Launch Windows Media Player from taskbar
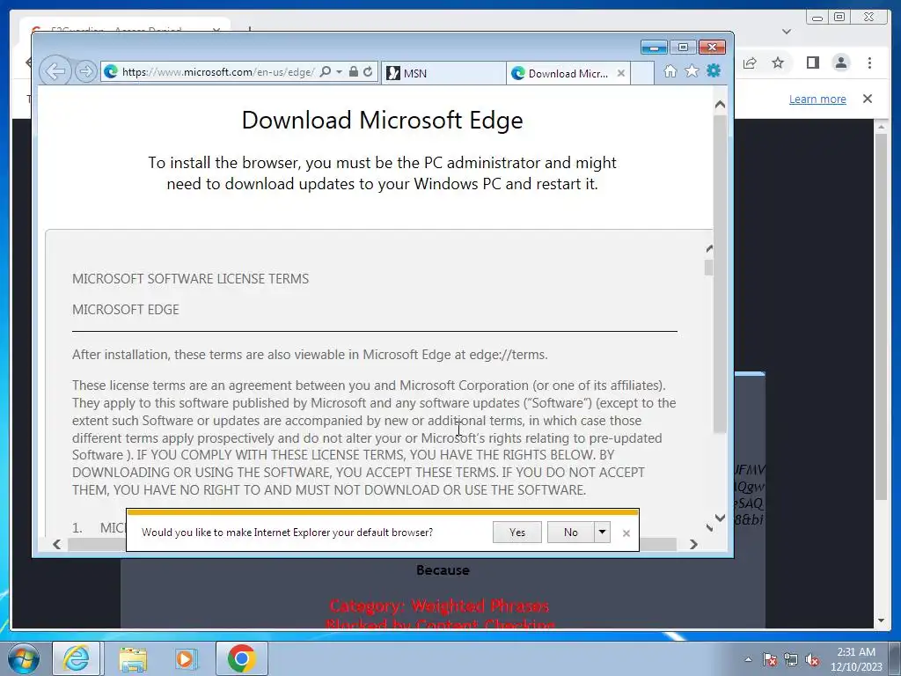Viewport: 901px width, 676px height. [186, 658]
